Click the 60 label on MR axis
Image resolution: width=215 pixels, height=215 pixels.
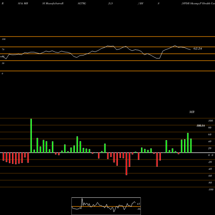click(x=210, y=135)
